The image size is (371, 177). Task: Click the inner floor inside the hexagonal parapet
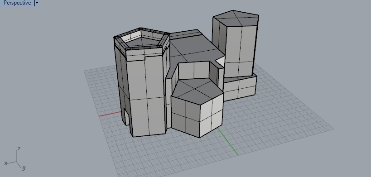pos(142,42)
